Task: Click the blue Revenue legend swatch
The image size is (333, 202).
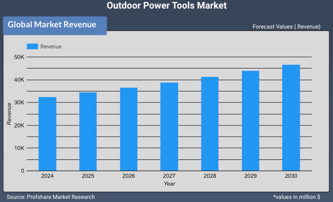Action: click(32, 46)
